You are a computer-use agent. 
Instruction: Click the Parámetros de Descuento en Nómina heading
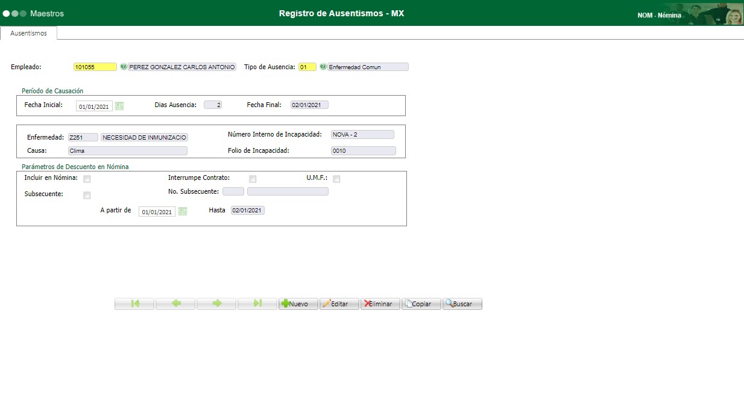[75, 167]
